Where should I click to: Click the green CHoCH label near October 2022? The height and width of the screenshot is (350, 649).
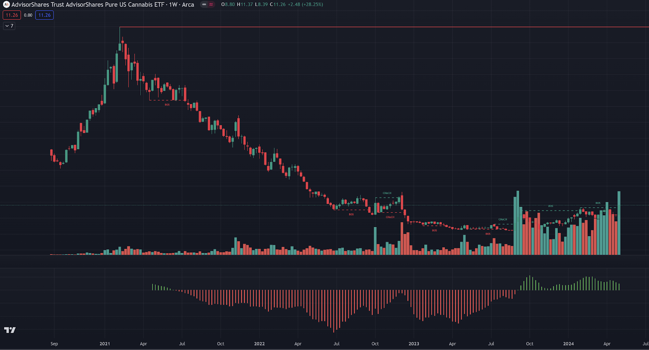(x=387, y=193)
